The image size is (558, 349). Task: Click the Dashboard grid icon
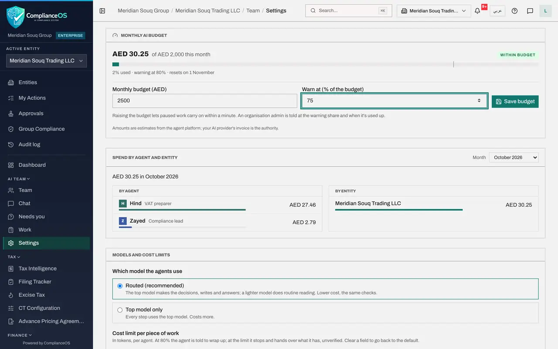(x=11, y=165)
